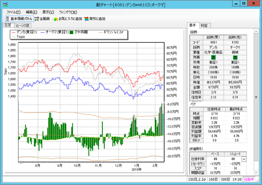Click the green さや乖離 legend swatch
Image resolution: width=262 pixels, height=185 pixels.
tap(71, 32)
